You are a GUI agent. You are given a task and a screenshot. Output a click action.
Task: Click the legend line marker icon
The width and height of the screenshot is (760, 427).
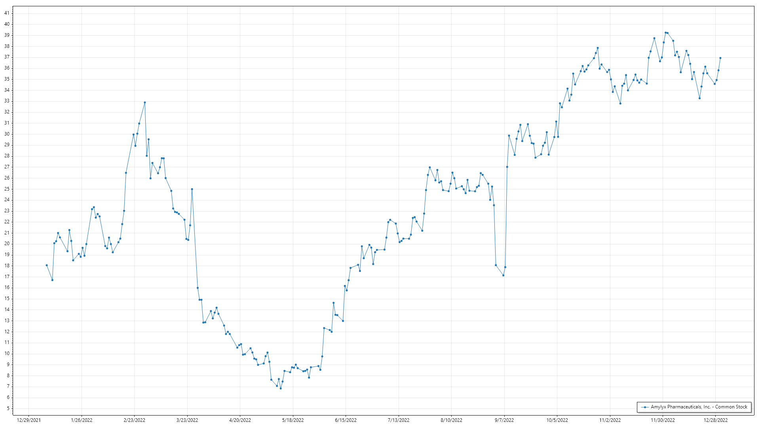(x=645, y=407)
